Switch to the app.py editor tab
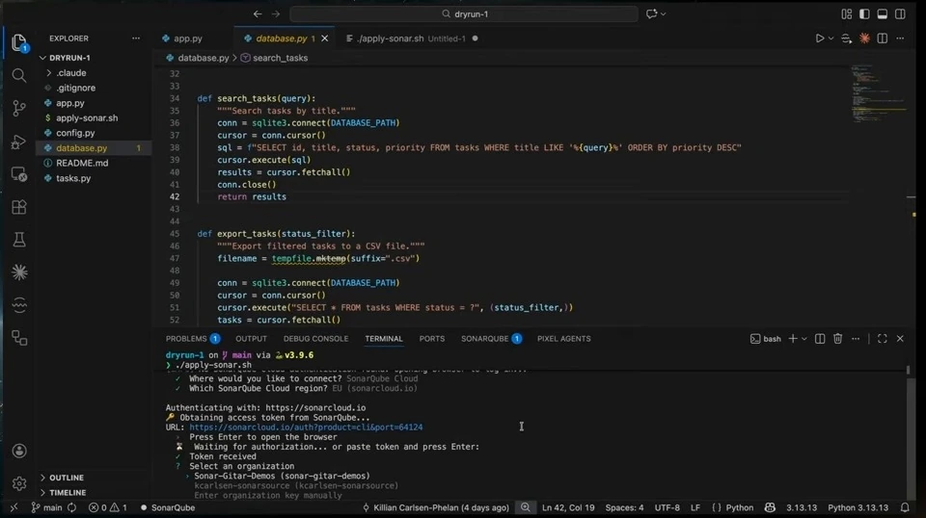Viewport: 926px width, 518px height. (x=188, y=39)
